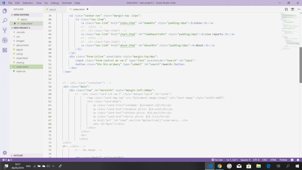The height and width of the screenshot is (170, 302).
Task: Open chart.js in the explorer
Action: click(x=20, y=63)
